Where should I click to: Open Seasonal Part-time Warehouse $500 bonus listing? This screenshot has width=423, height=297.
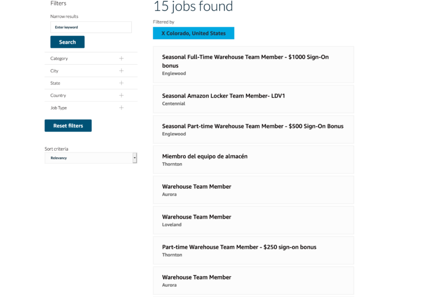point(253,129)
